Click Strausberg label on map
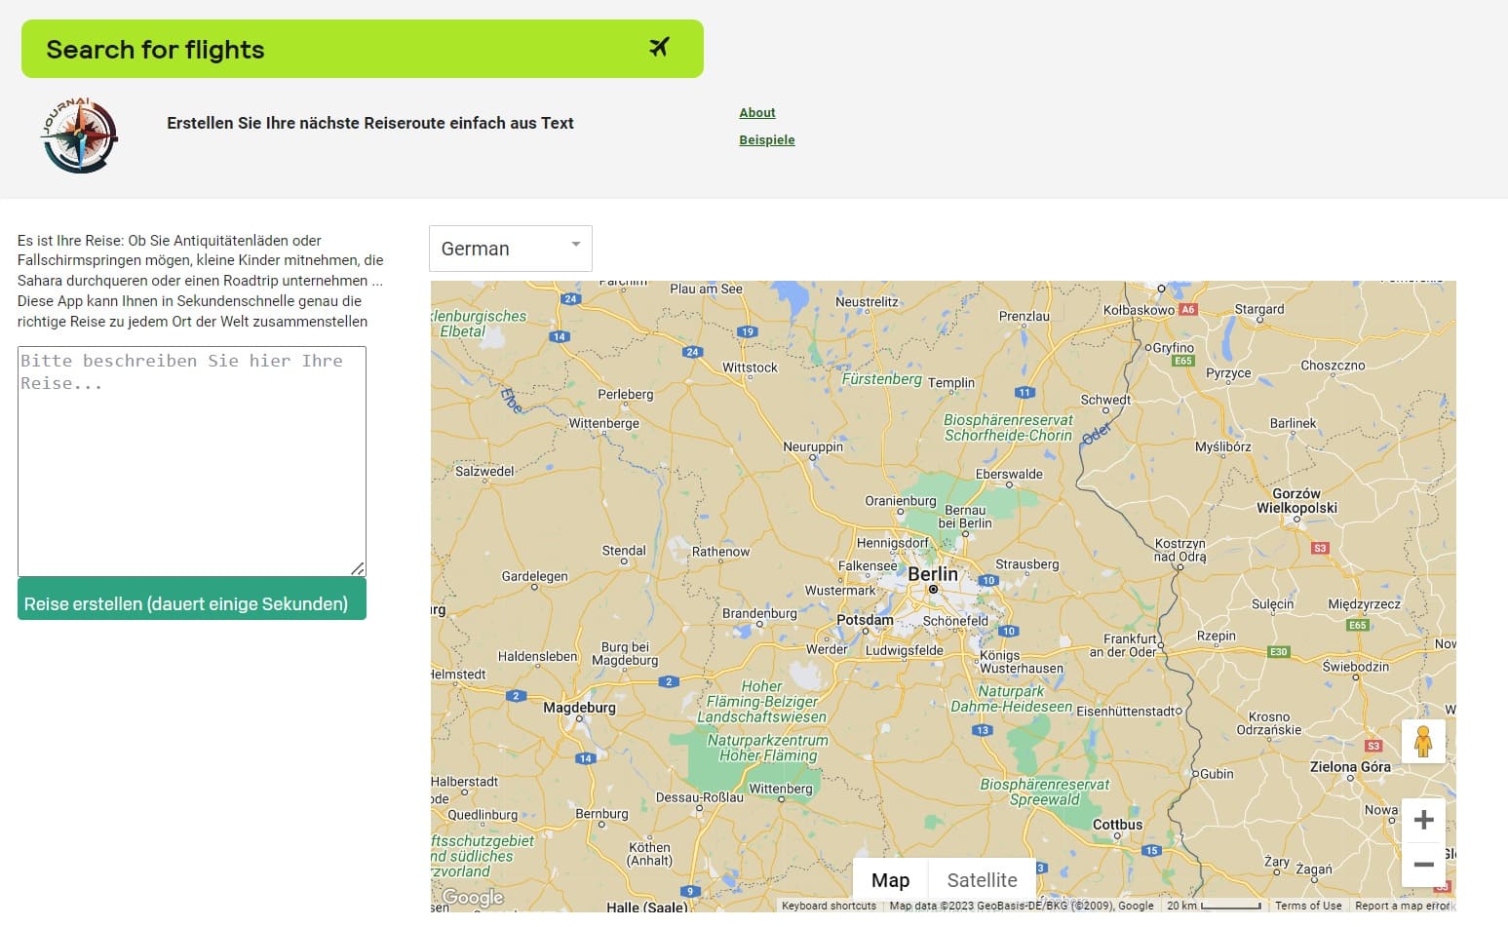 [1026, 564]
